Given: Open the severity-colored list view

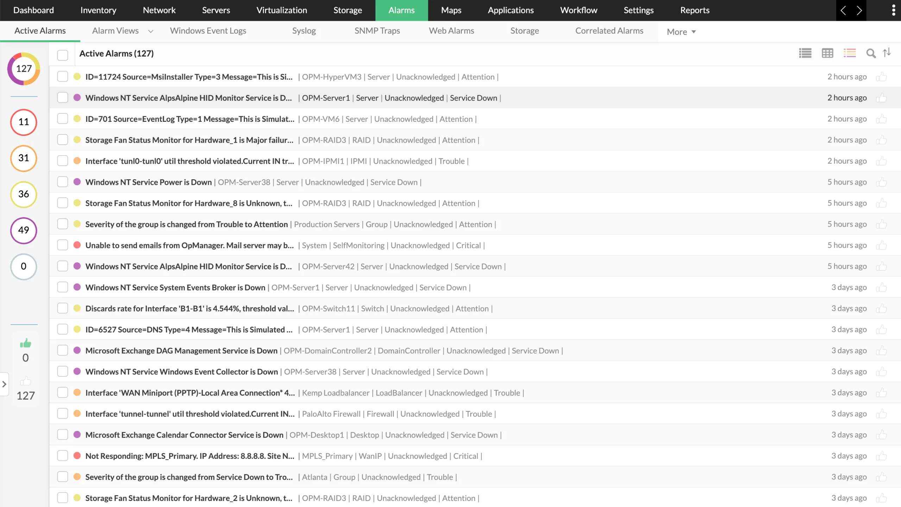Looking at the screenshot, I should (850, 53).
